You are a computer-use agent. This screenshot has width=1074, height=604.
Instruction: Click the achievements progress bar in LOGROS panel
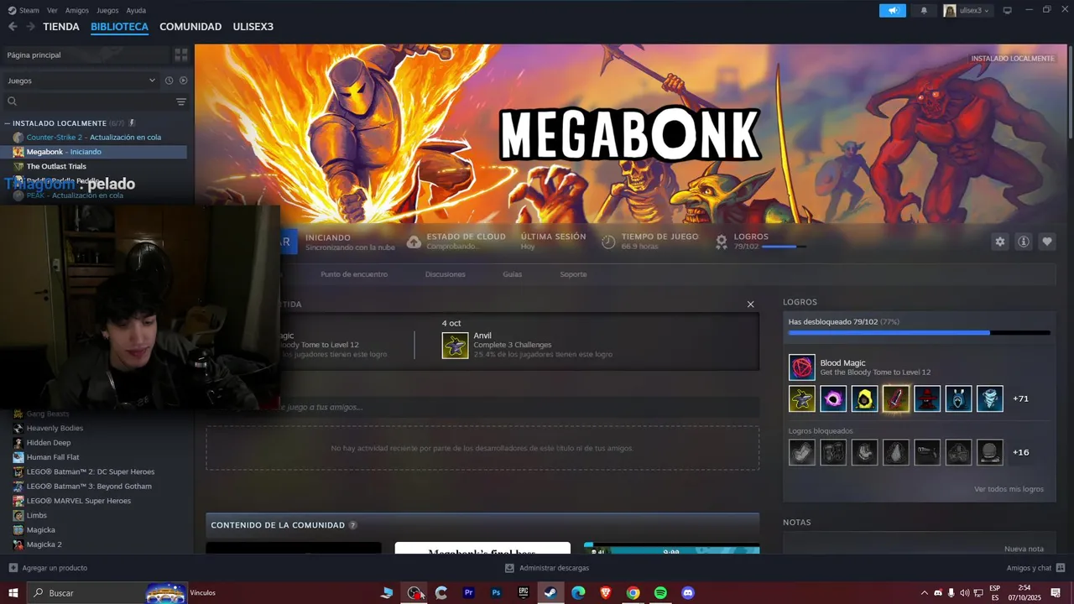click(919, 333)
